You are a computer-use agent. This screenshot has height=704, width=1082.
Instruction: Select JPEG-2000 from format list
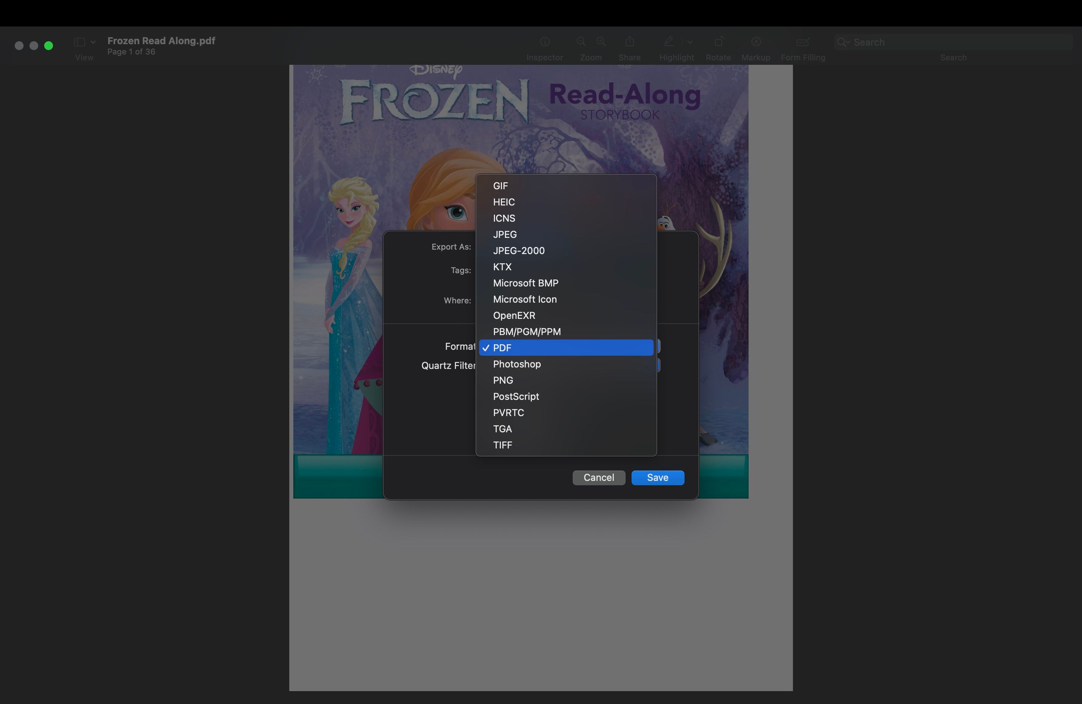(x=518, y=250)
